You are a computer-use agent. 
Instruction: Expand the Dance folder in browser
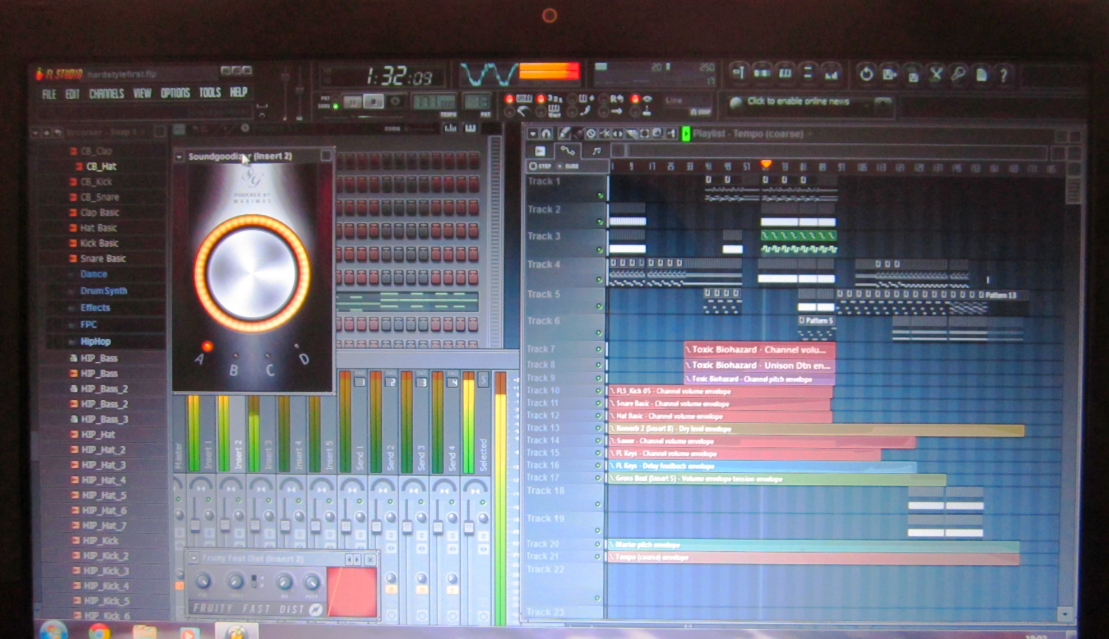(x=93, y=274)
